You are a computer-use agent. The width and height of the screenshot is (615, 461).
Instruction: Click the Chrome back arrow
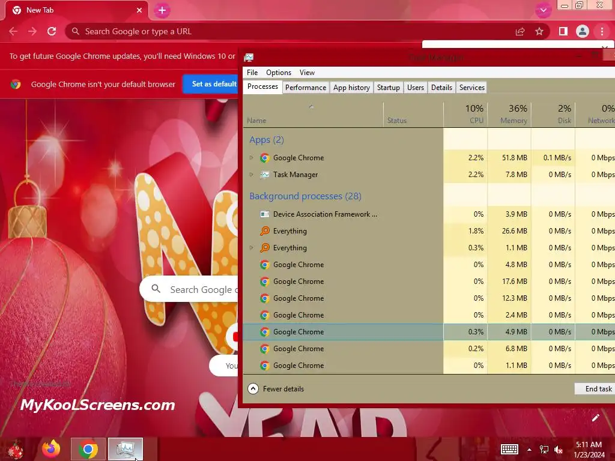point(13,31)
